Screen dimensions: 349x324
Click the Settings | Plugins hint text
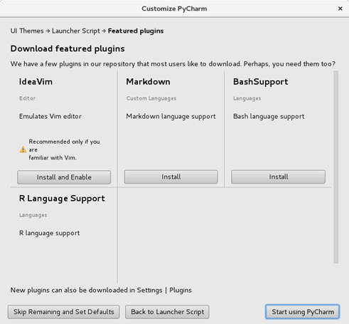point(101,290)
